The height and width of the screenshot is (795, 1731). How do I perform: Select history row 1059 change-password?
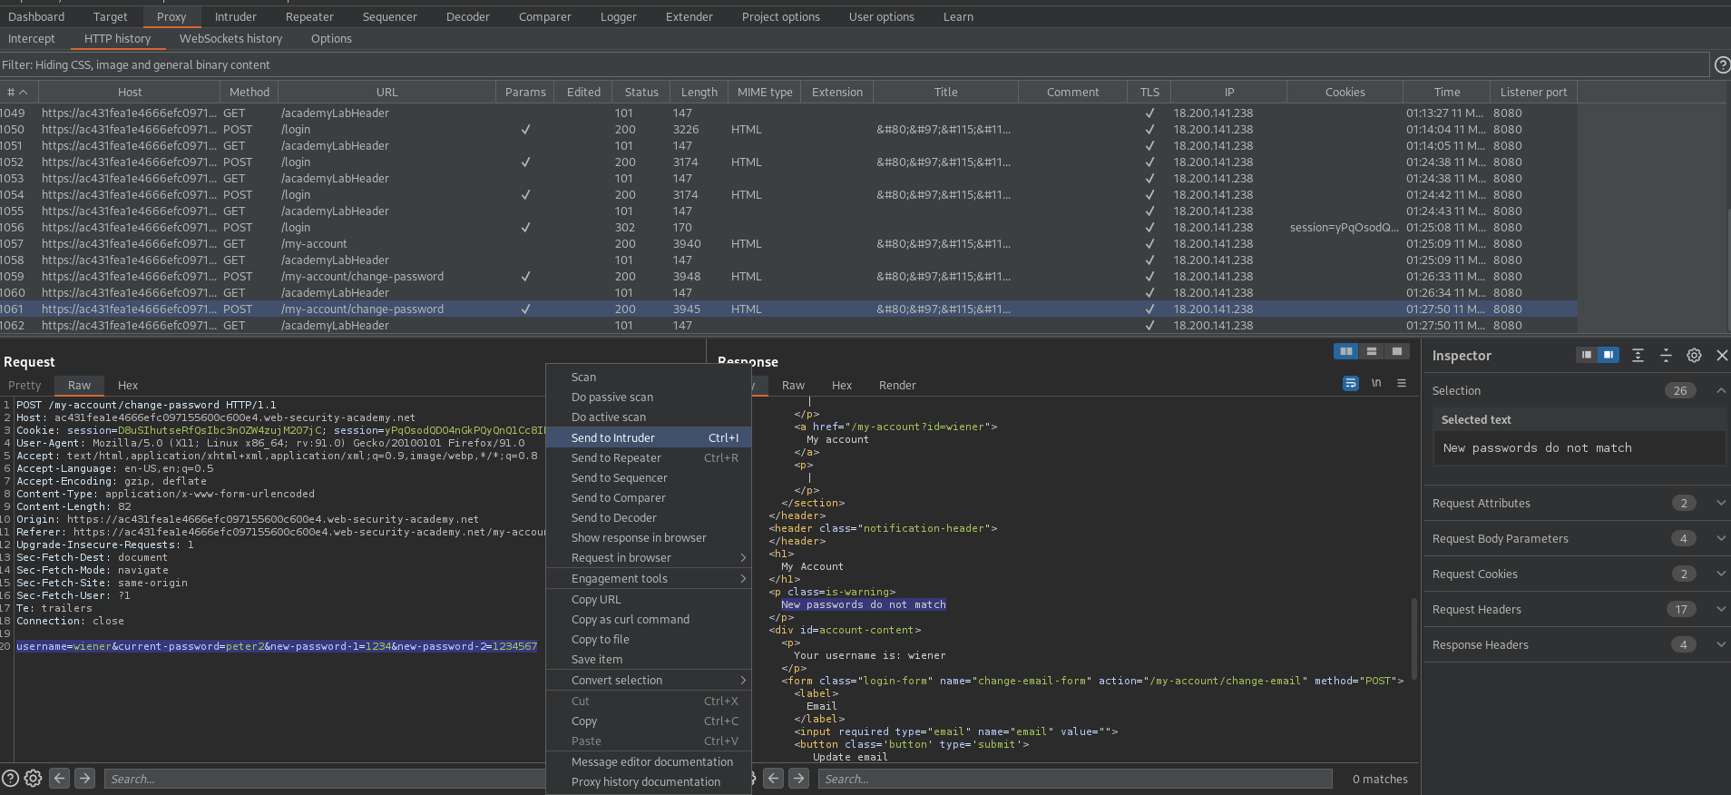[788, 276]
